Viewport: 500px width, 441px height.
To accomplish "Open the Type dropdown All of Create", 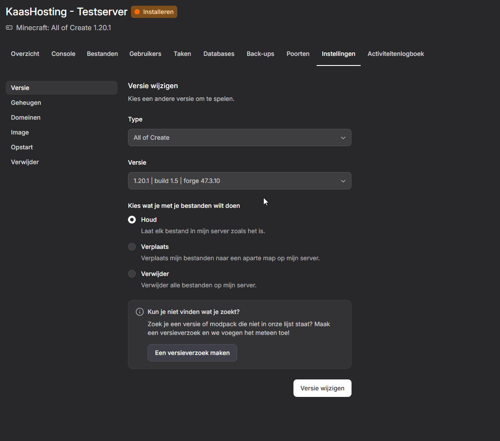I will [239, 138].
